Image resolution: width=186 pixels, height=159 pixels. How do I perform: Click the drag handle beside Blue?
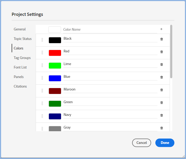click(42, 78)
